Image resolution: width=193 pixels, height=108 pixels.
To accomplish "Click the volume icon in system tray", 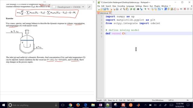I will tap(155, 105).
